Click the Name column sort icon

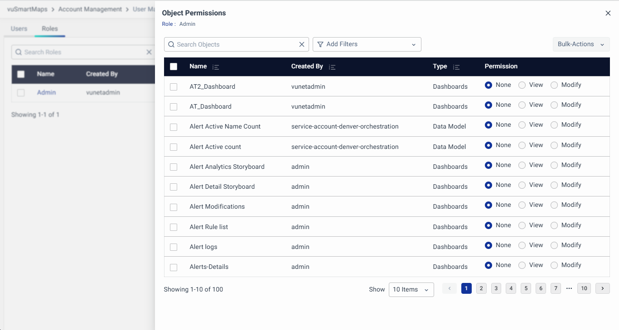pyautogui.click(x=216, y=67)
